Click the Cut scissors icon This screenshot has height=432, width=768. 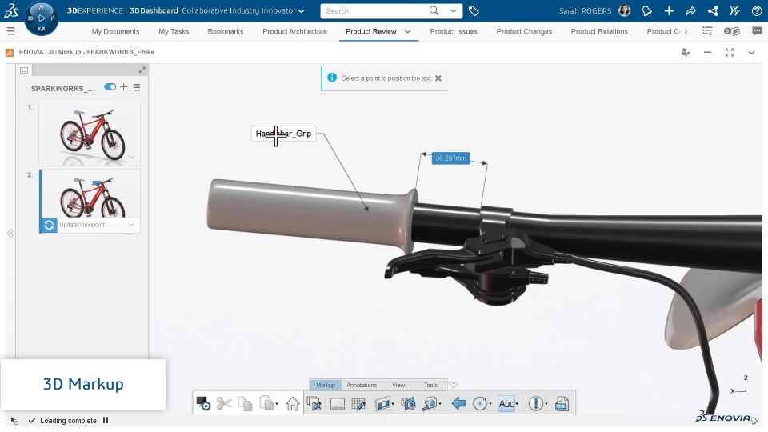click(224, 403)
